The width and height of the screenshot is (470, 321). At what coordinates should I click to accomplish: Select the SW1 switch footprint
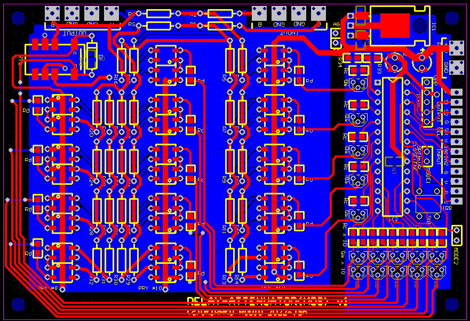point(428,203)
